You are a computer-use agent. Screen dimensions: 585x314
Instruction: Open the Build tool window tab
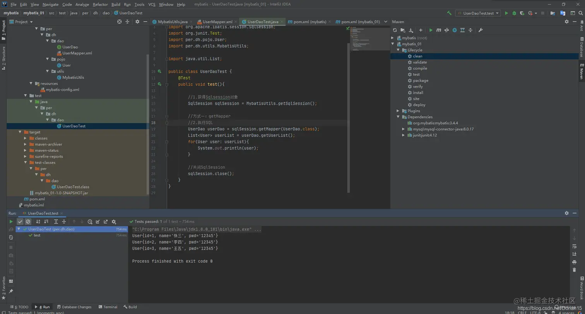(x=130, y=307)
